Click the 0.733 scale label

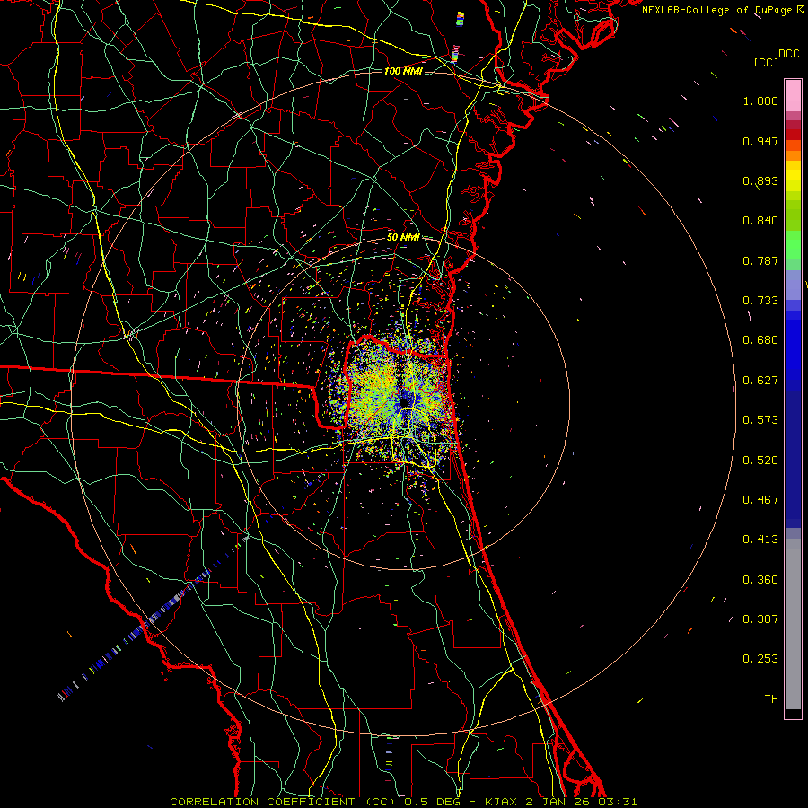(x=760, y=301)
